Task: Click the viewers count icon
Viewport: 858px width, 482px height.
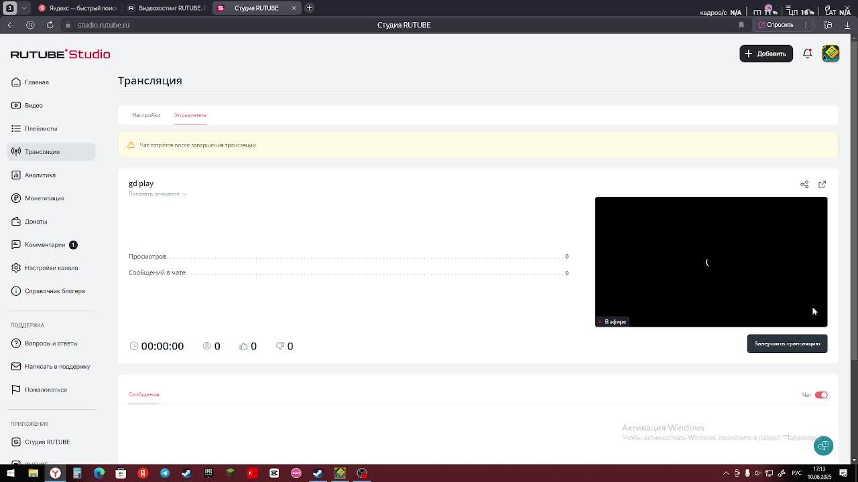Action: [207, 345]
